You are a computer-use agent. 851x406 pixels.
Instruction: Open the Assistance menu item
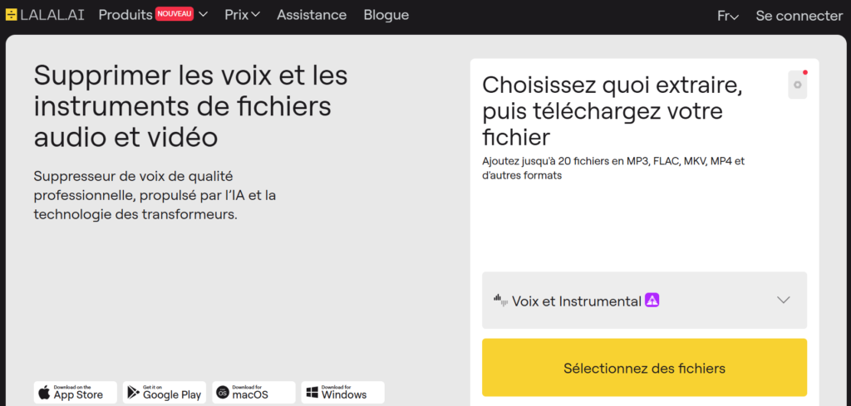[312, 15]
